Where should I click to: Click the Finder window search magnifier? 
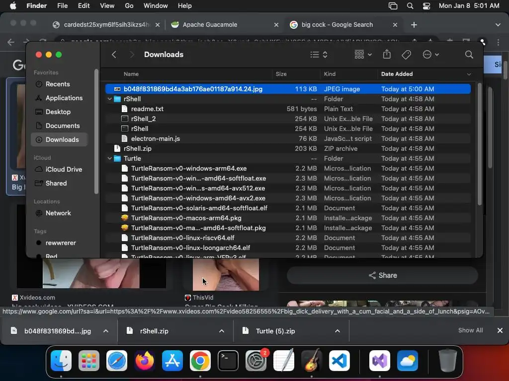[469, 55]
